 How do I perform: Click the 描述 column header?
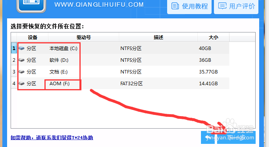[158, 38]
